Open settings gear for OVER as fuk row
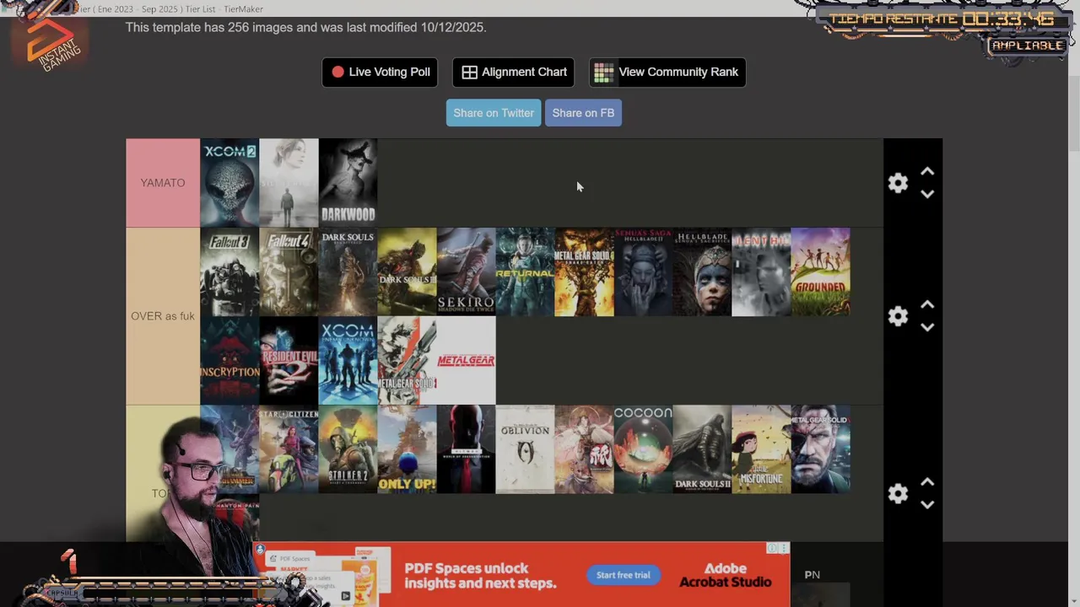The width and height of the screenshot is (1080, 607). coord(898,316)
